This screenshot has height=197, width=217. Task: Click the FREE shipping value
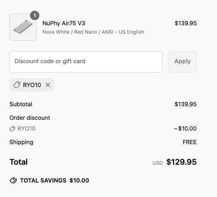[190, 142]
